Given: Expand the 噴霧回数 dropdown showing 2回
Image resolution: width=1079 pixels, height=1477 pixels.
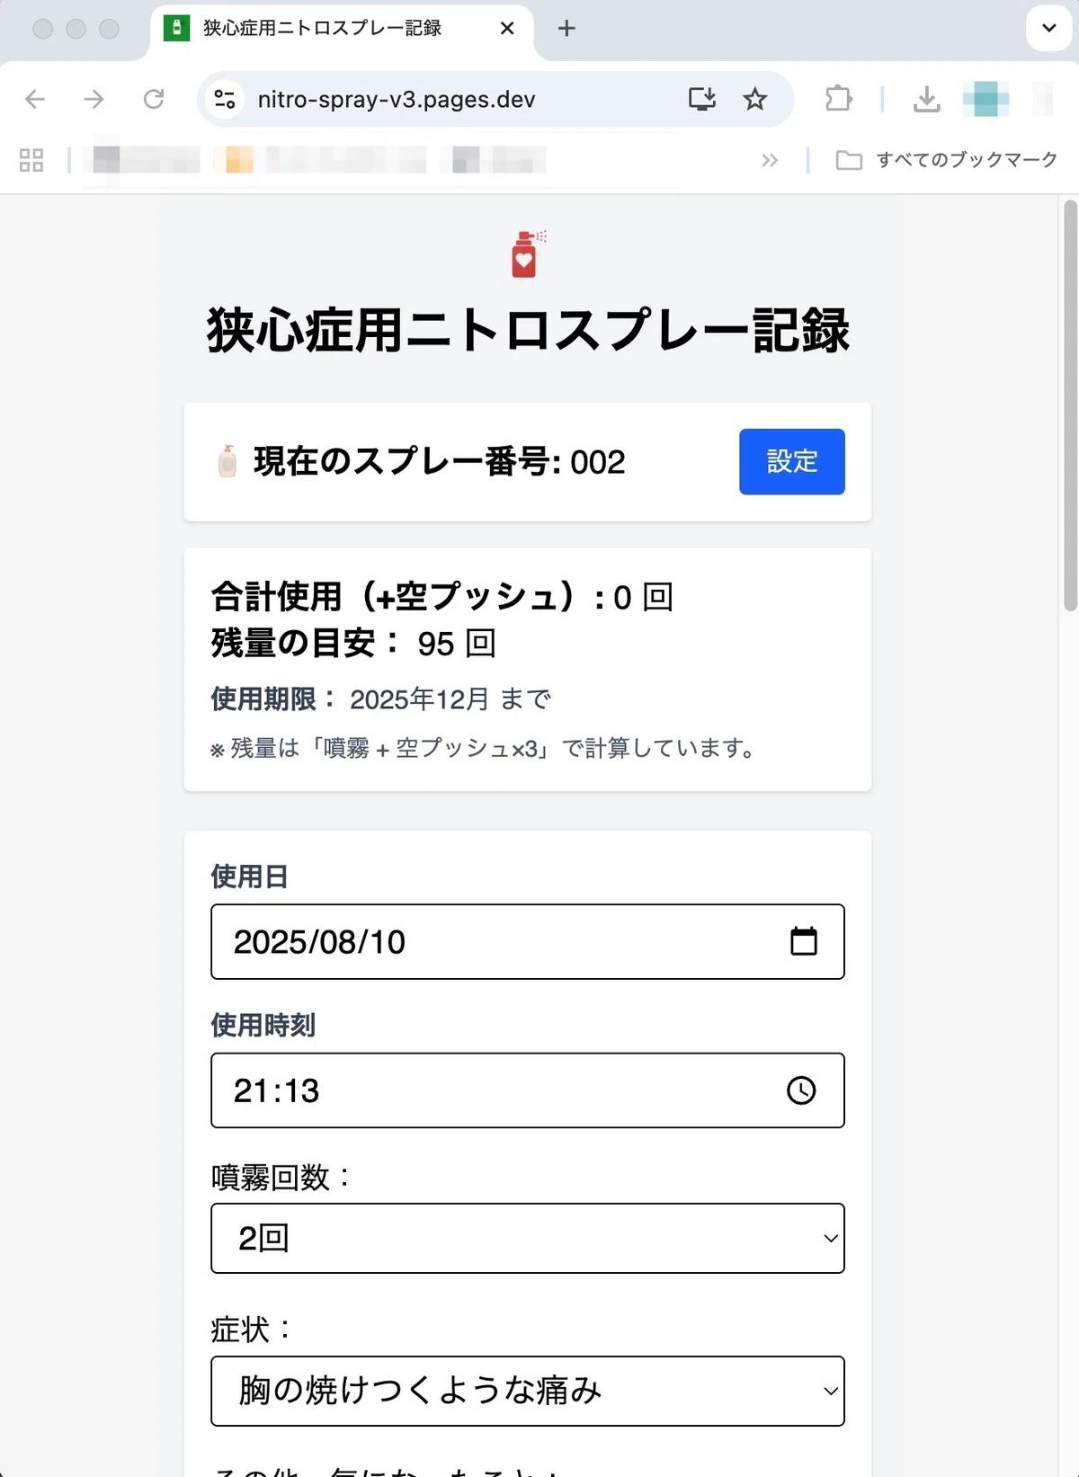Looking at the screenshot, I should (x=528, y=1238).
